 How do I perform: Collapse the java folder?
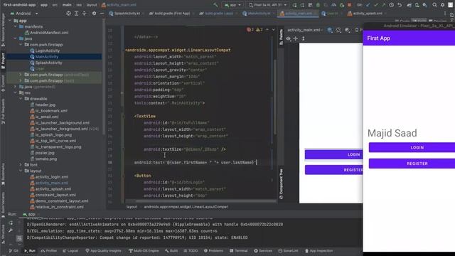pos(16,38)
